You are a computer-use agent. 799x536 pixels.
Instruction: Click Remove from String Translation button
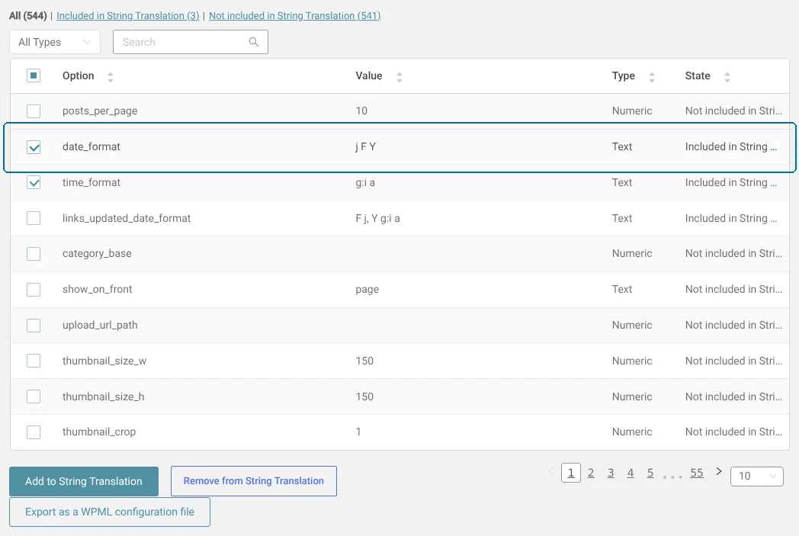pos(254,481)
